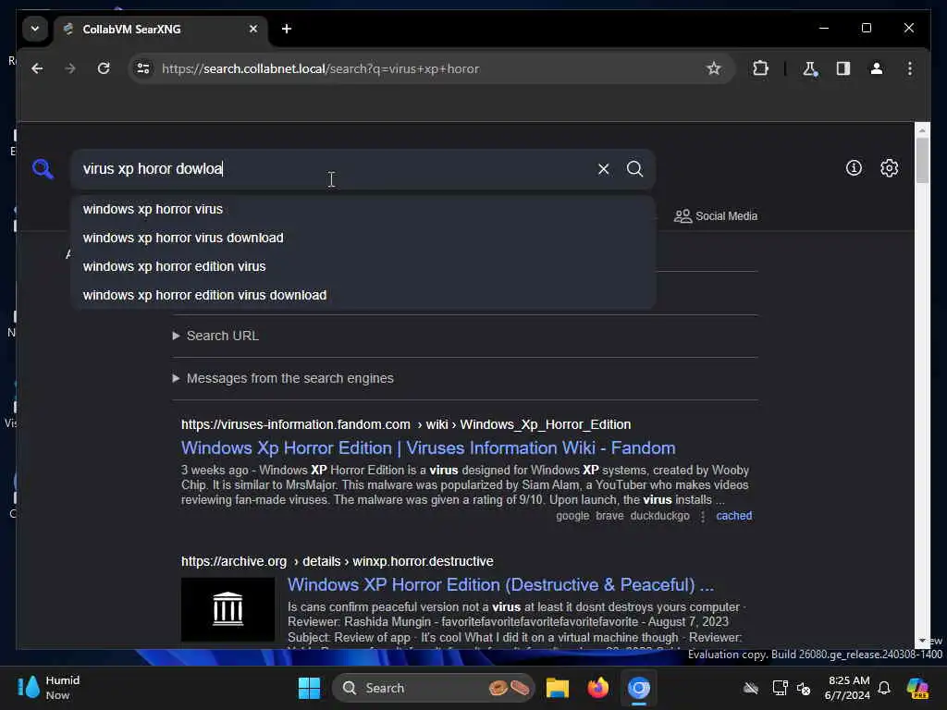947x710 pixels.
Task: Open Windows Xp Horror Edition Fandom link
Action: 428,448
